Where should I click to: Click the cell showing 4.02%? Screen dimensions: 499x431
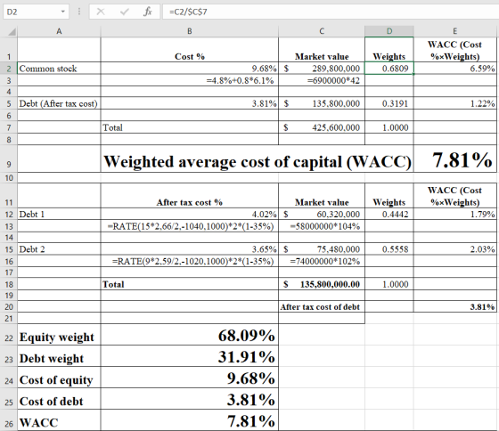(189, 214)
